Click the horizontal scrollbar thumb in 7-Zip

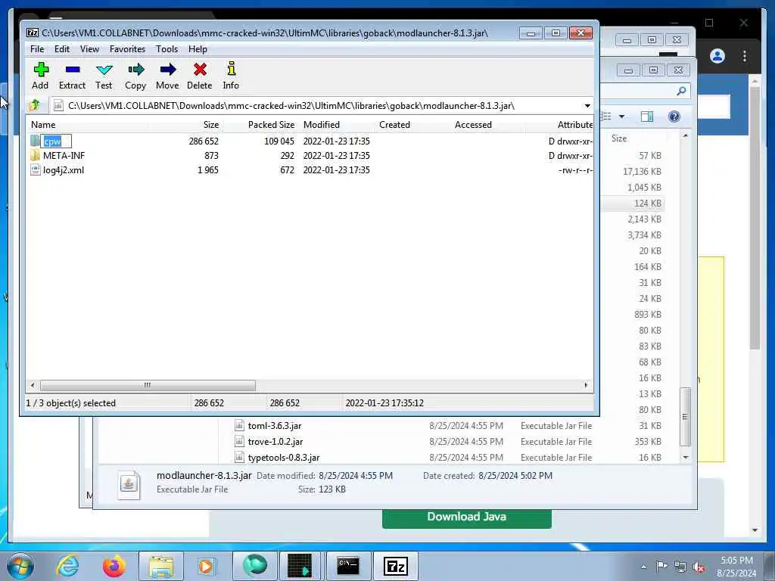point(148,385)
